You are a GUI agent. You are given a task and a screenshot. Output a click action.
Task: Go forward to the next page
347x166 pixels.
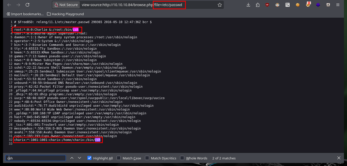18,5
